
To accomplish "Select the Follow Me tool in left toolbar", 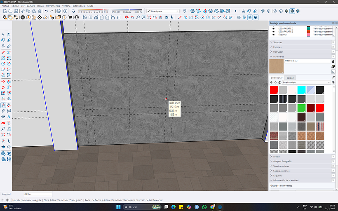I will pos(9,87).
